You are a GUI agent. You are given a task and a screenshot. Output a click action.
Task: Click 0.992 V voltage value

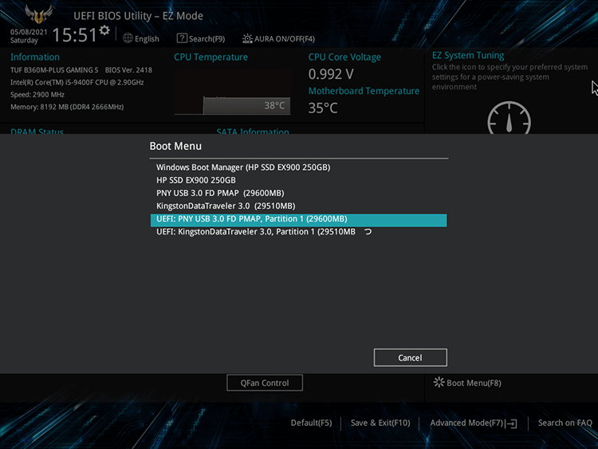(x=331, y=74)
